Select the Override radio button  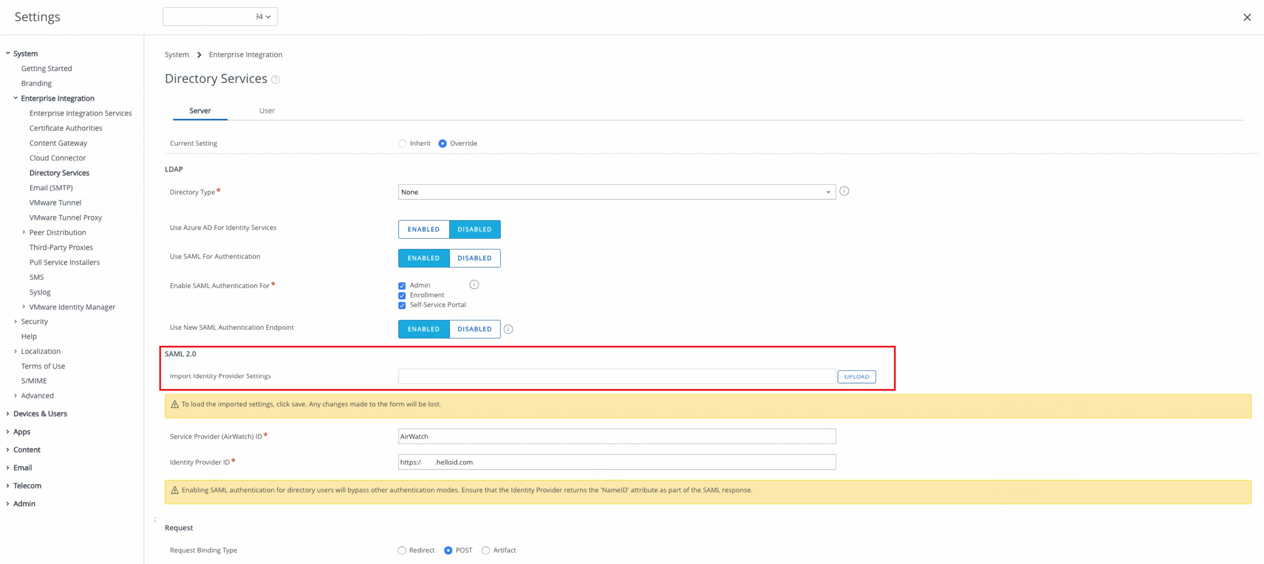coord(442,144)
